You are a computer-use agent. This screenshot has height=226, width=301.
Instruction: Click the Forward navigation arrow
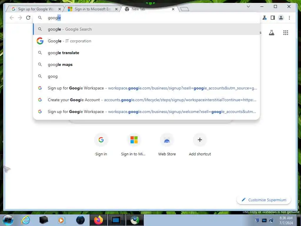[x=20, y=18]
